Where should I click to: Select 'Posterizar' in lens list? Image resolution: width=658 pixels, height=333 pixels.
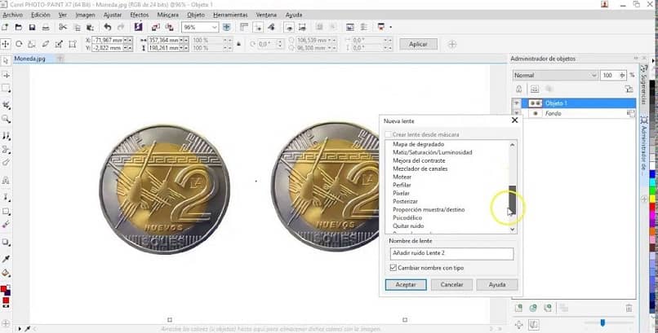pos(405,201)
